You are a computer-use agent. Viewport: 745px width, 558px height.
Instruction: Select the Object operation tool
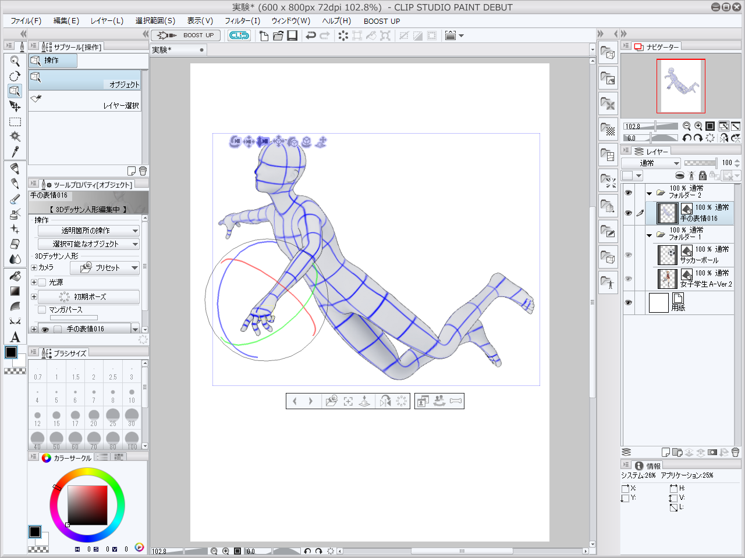pos(15,91)
